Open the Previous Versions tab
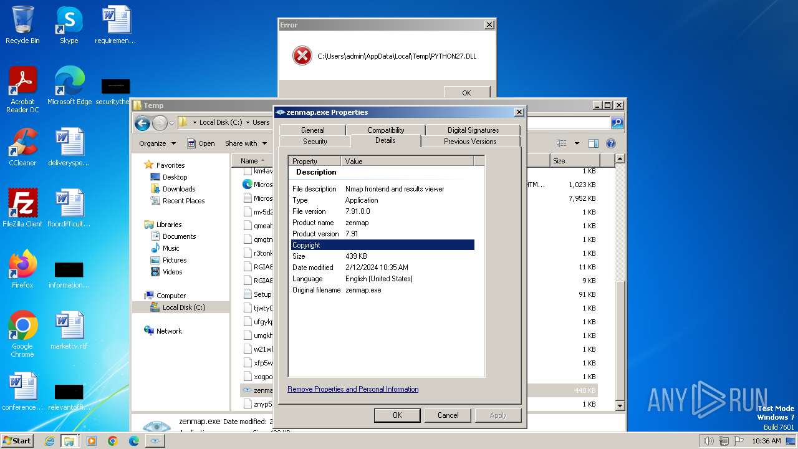 click(470, 142)
